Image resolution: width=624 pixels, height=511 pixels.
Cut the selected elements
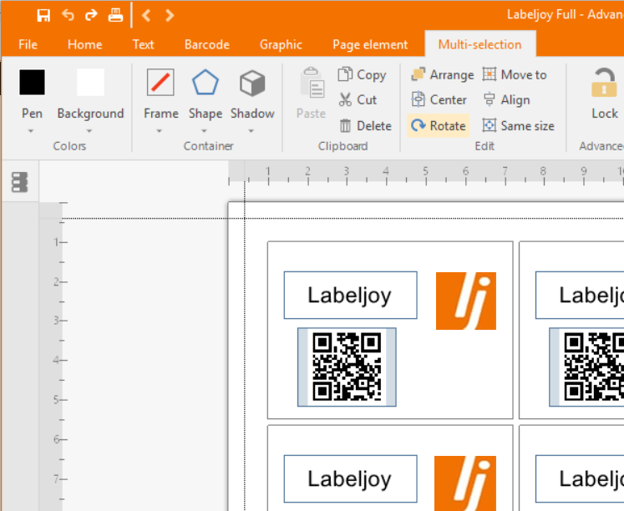click(x=358, y=99)
